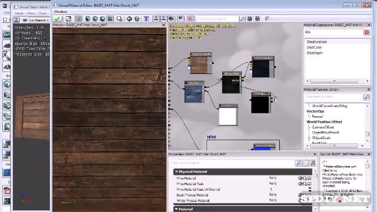Click Material Expressions horizontal scrollbar

337,81
